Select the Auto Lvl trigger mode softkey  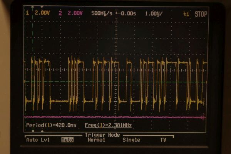(38, 140)
